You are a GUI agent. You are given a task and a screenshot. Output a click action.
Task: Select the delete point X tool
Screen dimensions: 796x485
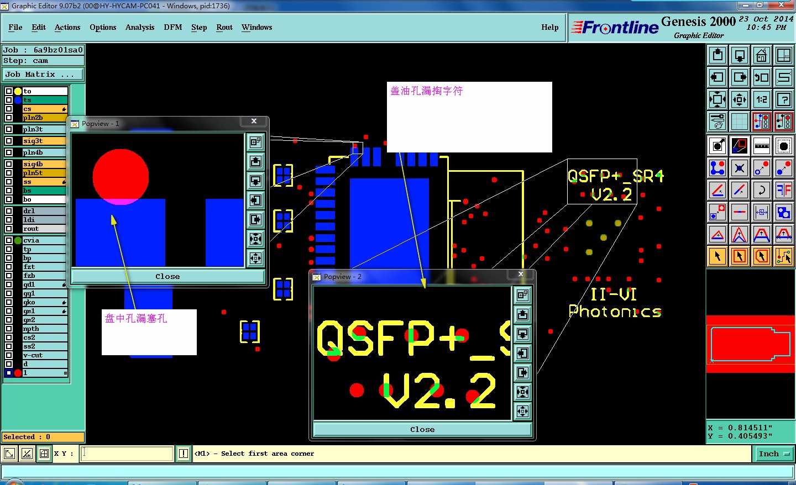pyautogui.click(x=740, y=168)
